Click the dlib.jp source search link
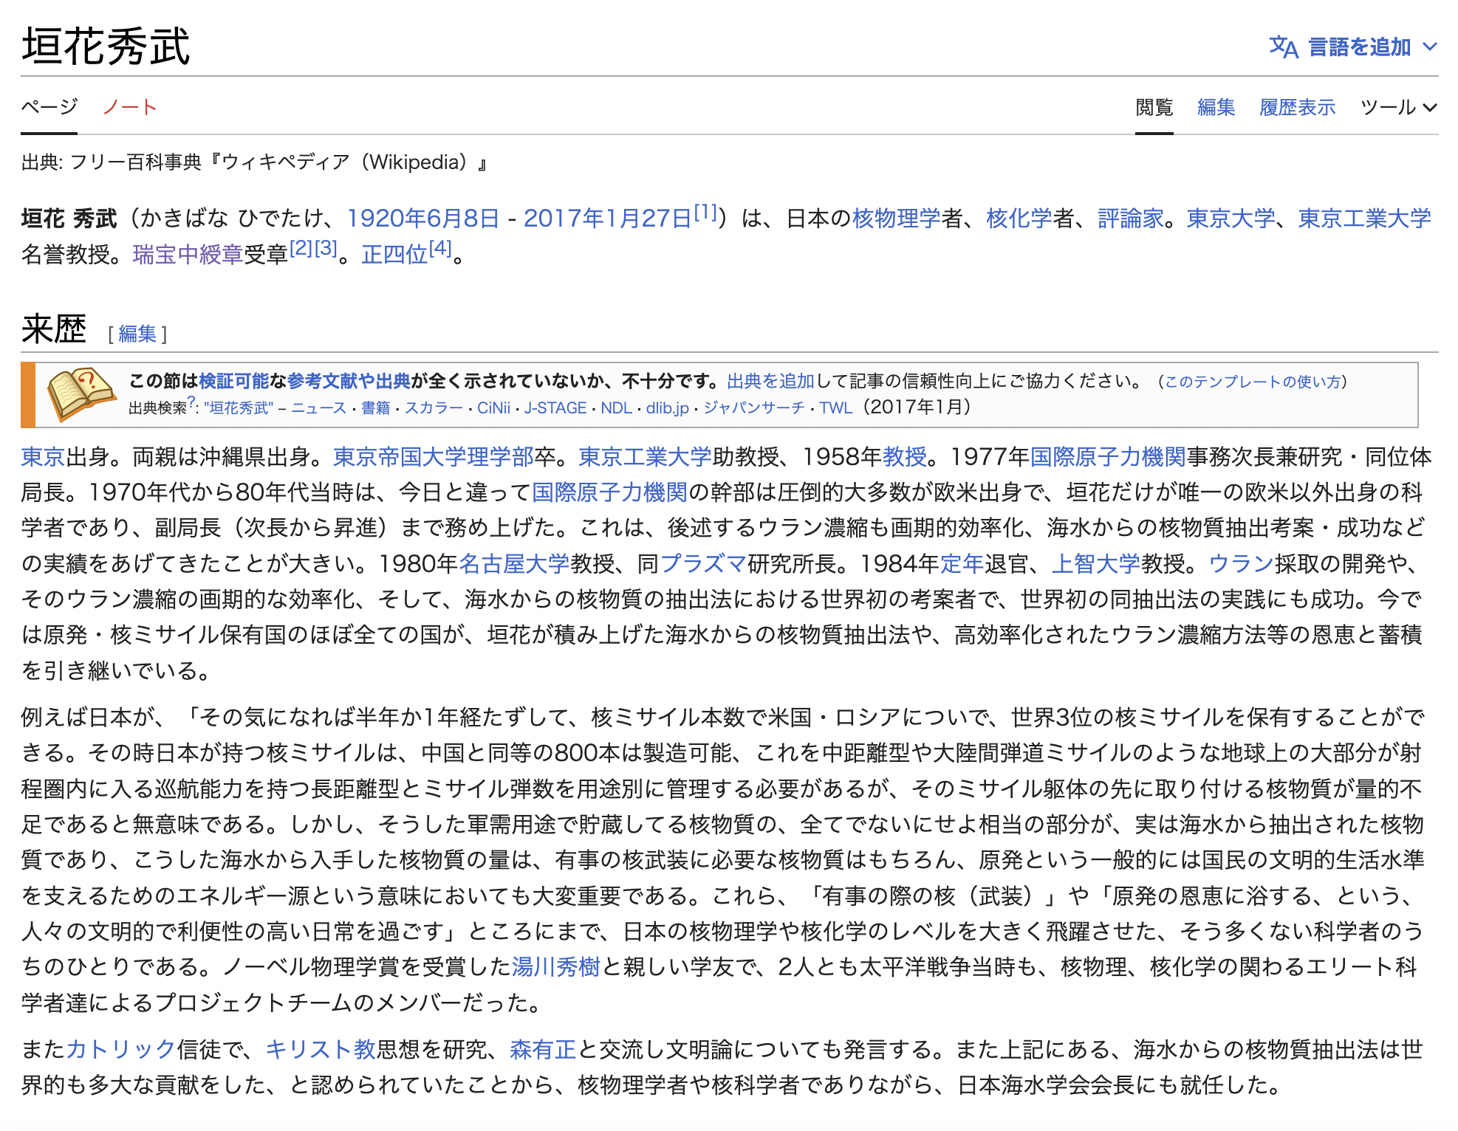The width and height of the screenshot is (1458, 1131). coord(668,408)
